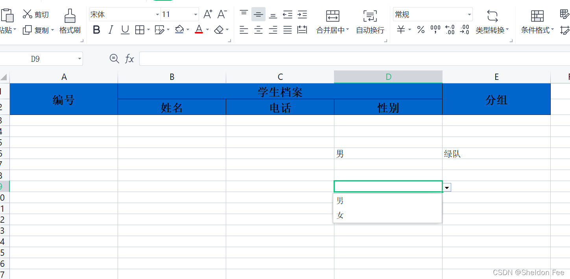Click the formula bar input field

(354, 59)
